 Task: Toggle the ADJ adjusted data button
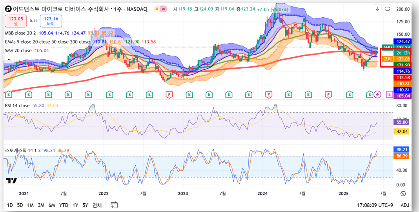(x=405, y=205)
